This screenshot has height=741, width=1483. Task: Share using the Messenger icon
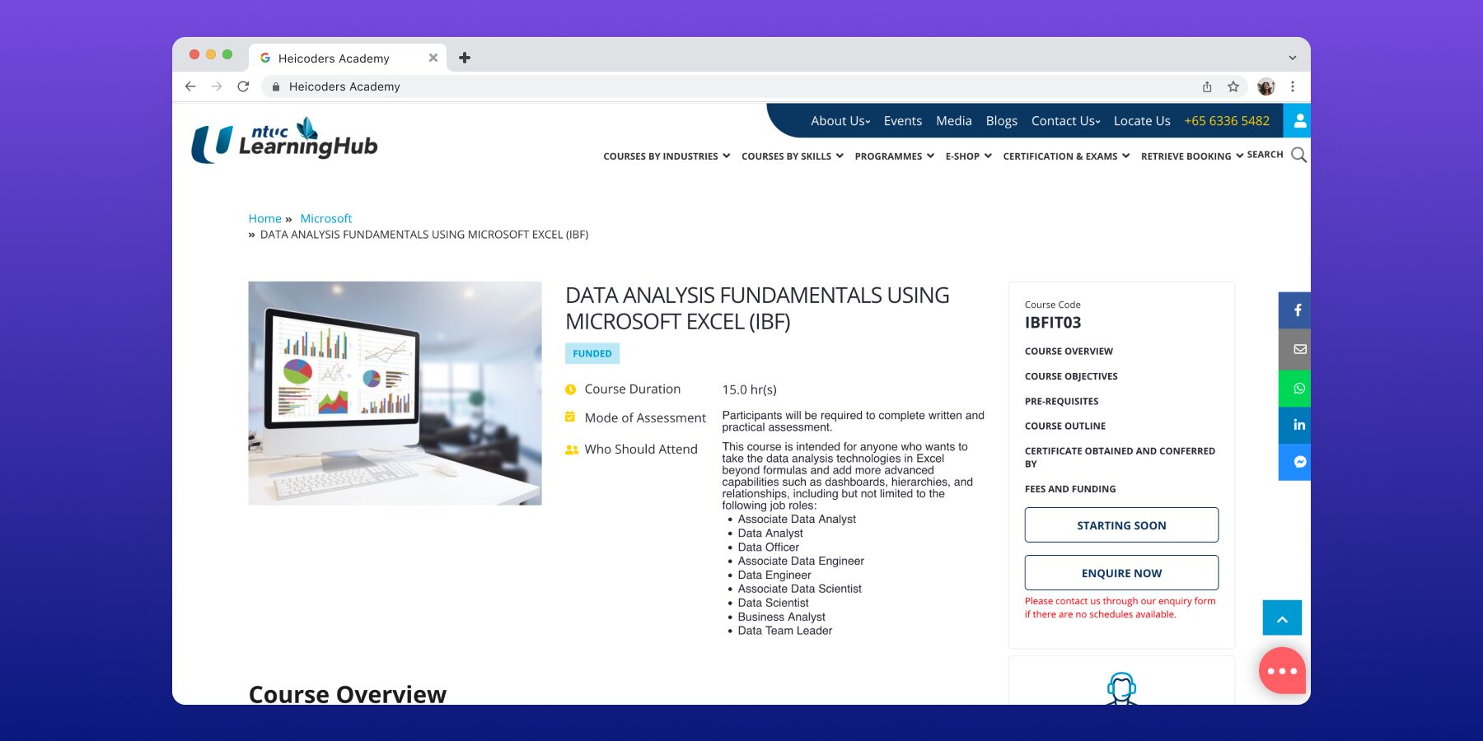click(x=1298, y=462)
